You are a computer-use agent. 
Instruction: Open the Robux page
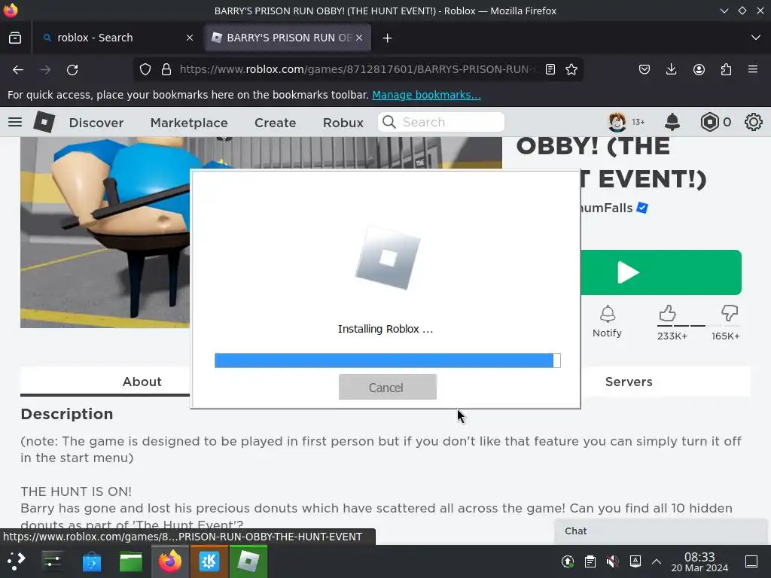click(x=343, y=123)
